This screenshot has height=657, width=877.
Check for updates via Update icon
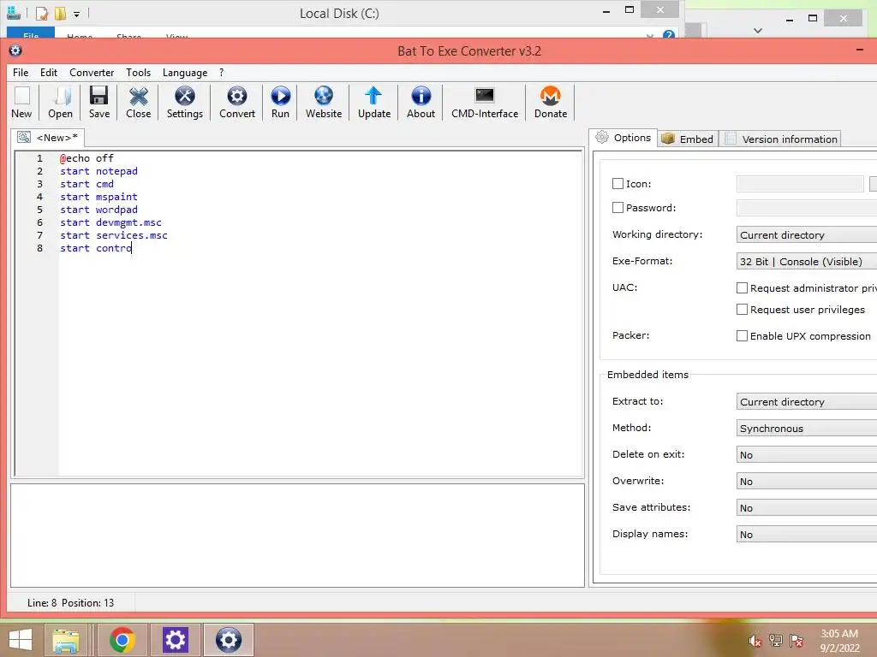(374, 103)
